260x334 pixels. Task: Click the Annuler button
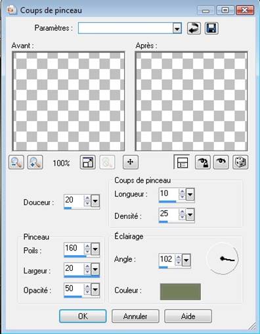(x=135, y=316)
